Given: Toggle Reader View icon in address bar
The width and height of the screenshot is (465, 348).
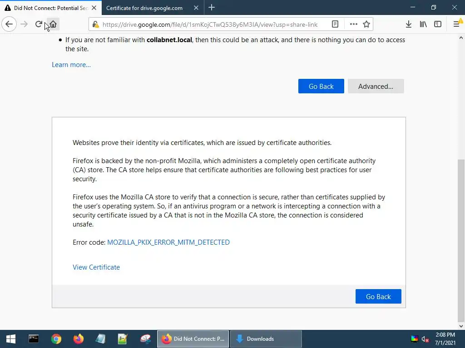Looking at the screenshot, I should point(335,24).
